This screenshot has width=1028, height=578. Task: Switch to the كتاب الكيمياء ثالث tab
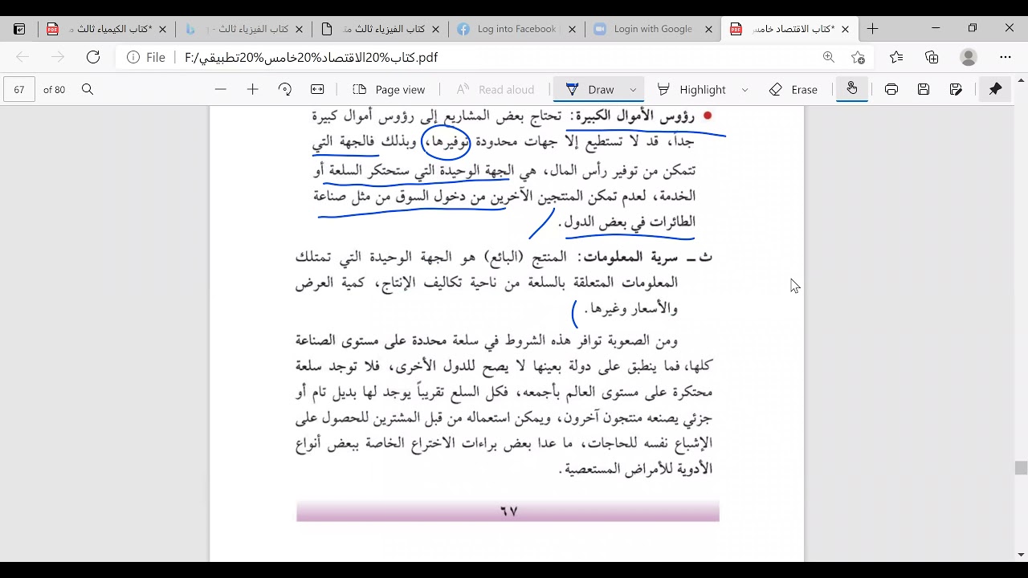[x=107, y=29]
